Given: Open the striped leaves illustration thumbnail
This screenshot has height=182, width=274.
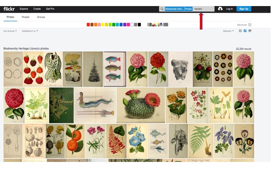Looking at the screenshot, I should coord(53,69).
